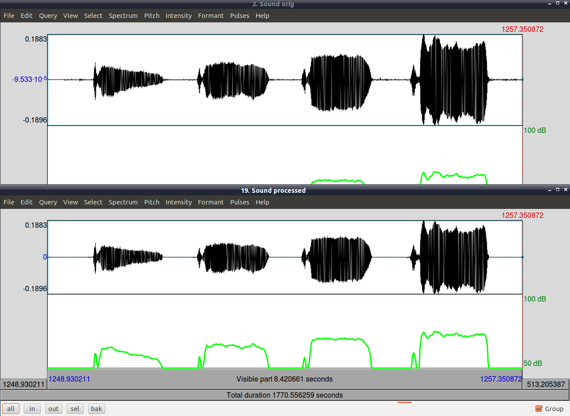This screenshot has width=570, height=416.
Task: Click the 'in' zoom button
Action: [32, 408]
